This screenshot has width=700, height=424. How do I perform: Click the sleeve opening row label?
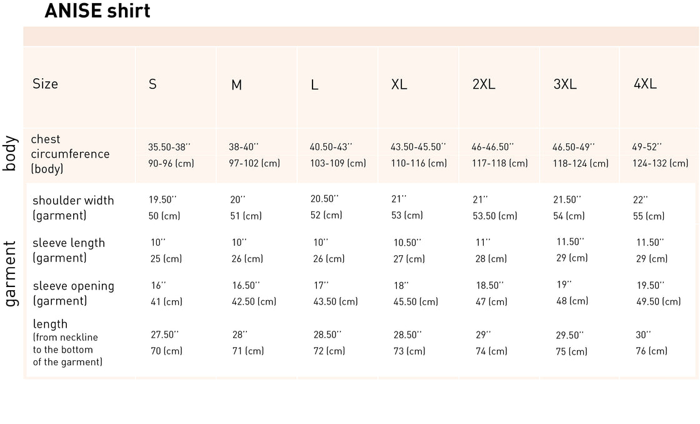(x=73, y=293)
